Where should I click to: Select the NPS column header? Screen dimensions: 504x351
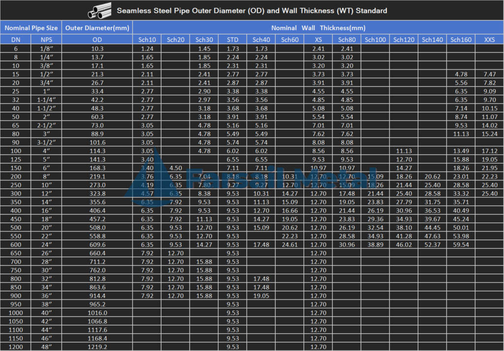[46, 39]
